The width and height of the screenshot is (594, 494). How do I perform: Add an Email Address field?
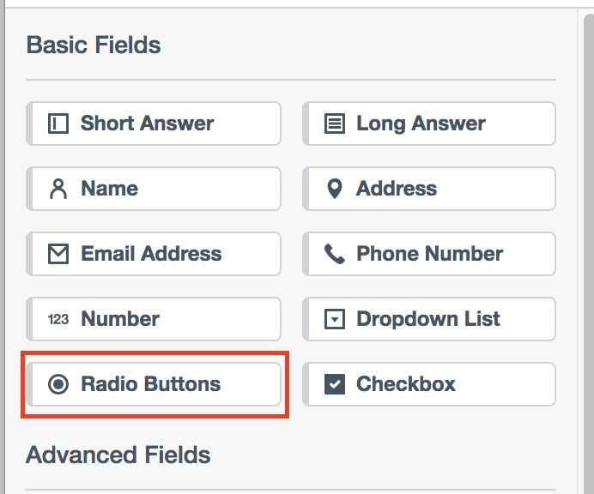click(x=155, y=254)
